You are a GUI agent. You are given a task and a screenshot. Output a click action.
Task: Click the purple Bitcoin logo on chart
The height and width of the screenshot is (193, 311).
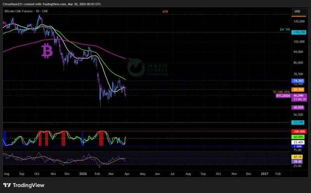tap(47, 51)
